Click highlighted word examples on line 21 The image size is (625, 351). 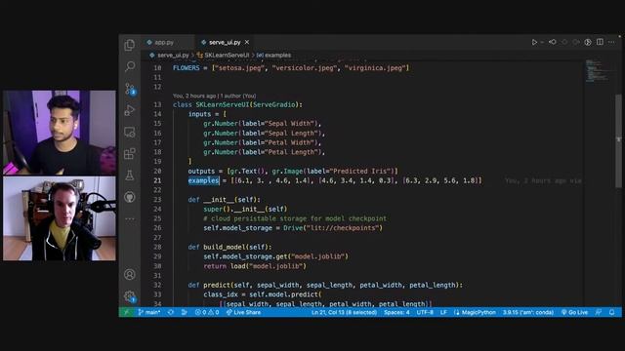click(x=203, y=180)
